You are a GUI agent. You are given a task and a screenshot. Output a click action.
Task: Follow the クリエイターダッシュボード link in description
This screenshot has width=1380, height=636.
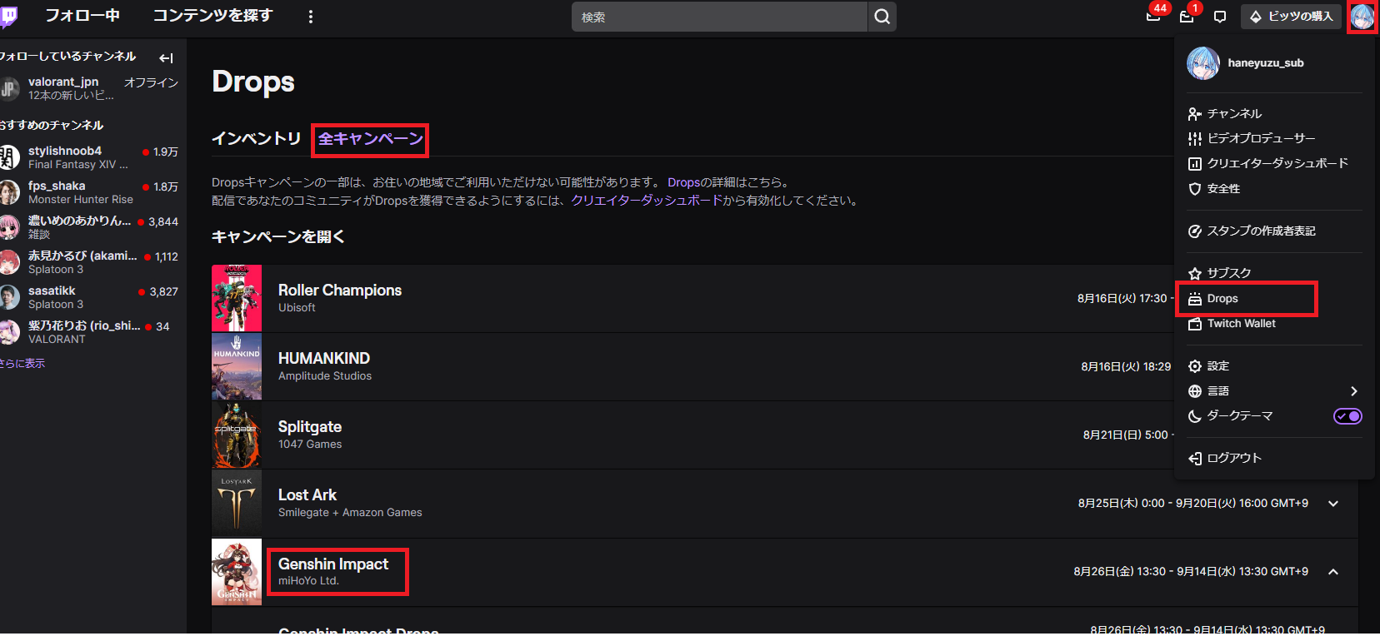tap(647, 201)
